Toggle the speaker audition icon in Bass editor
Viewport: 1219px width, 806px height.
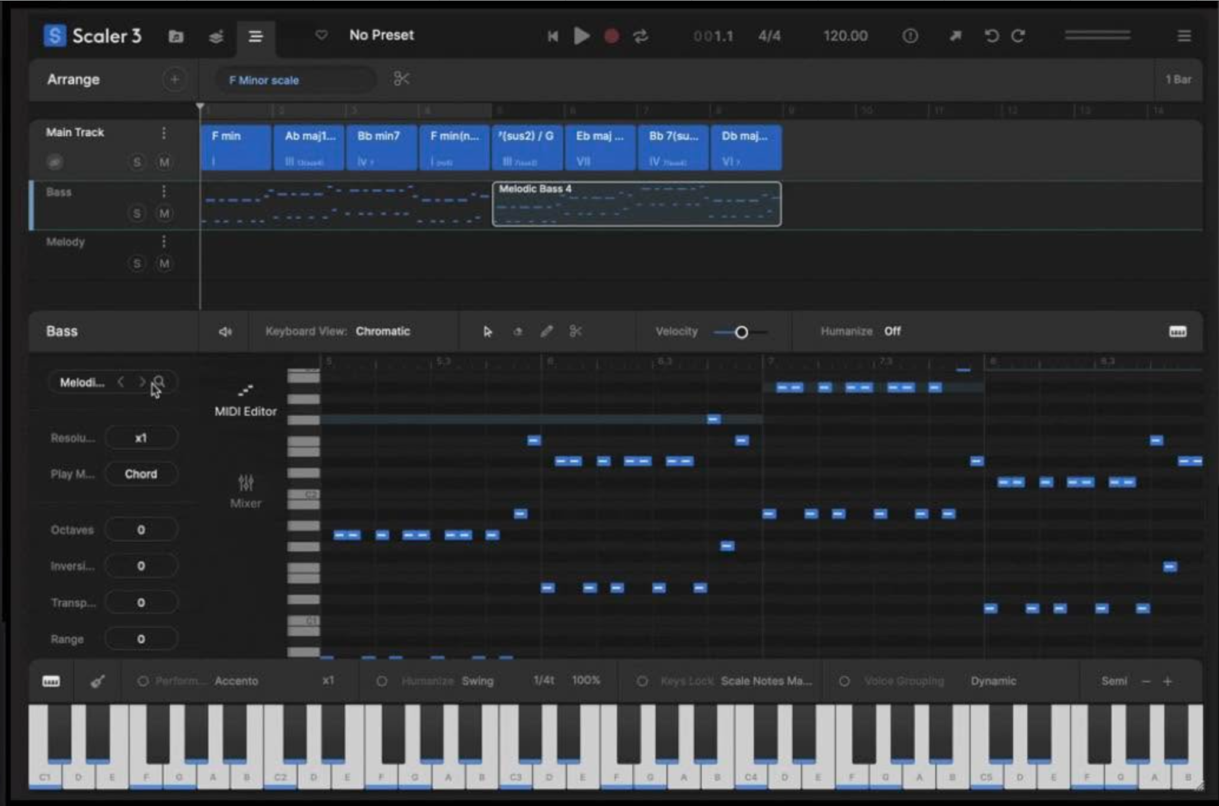(225, 332)
